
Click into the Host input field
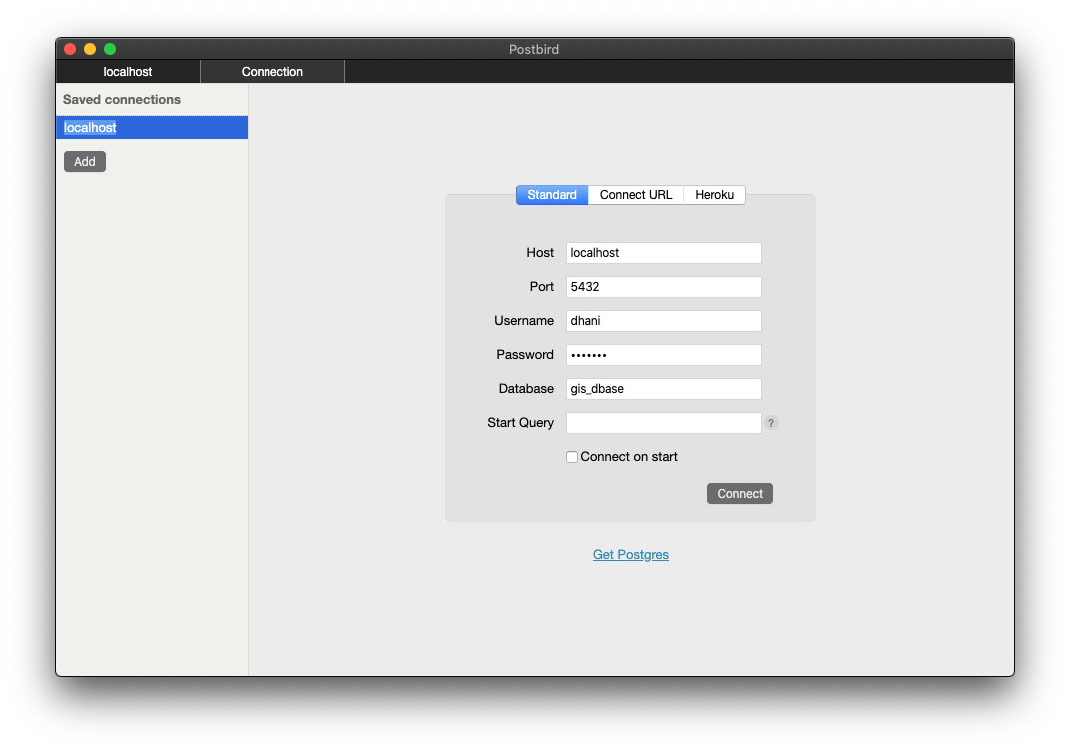coord(663,253)
